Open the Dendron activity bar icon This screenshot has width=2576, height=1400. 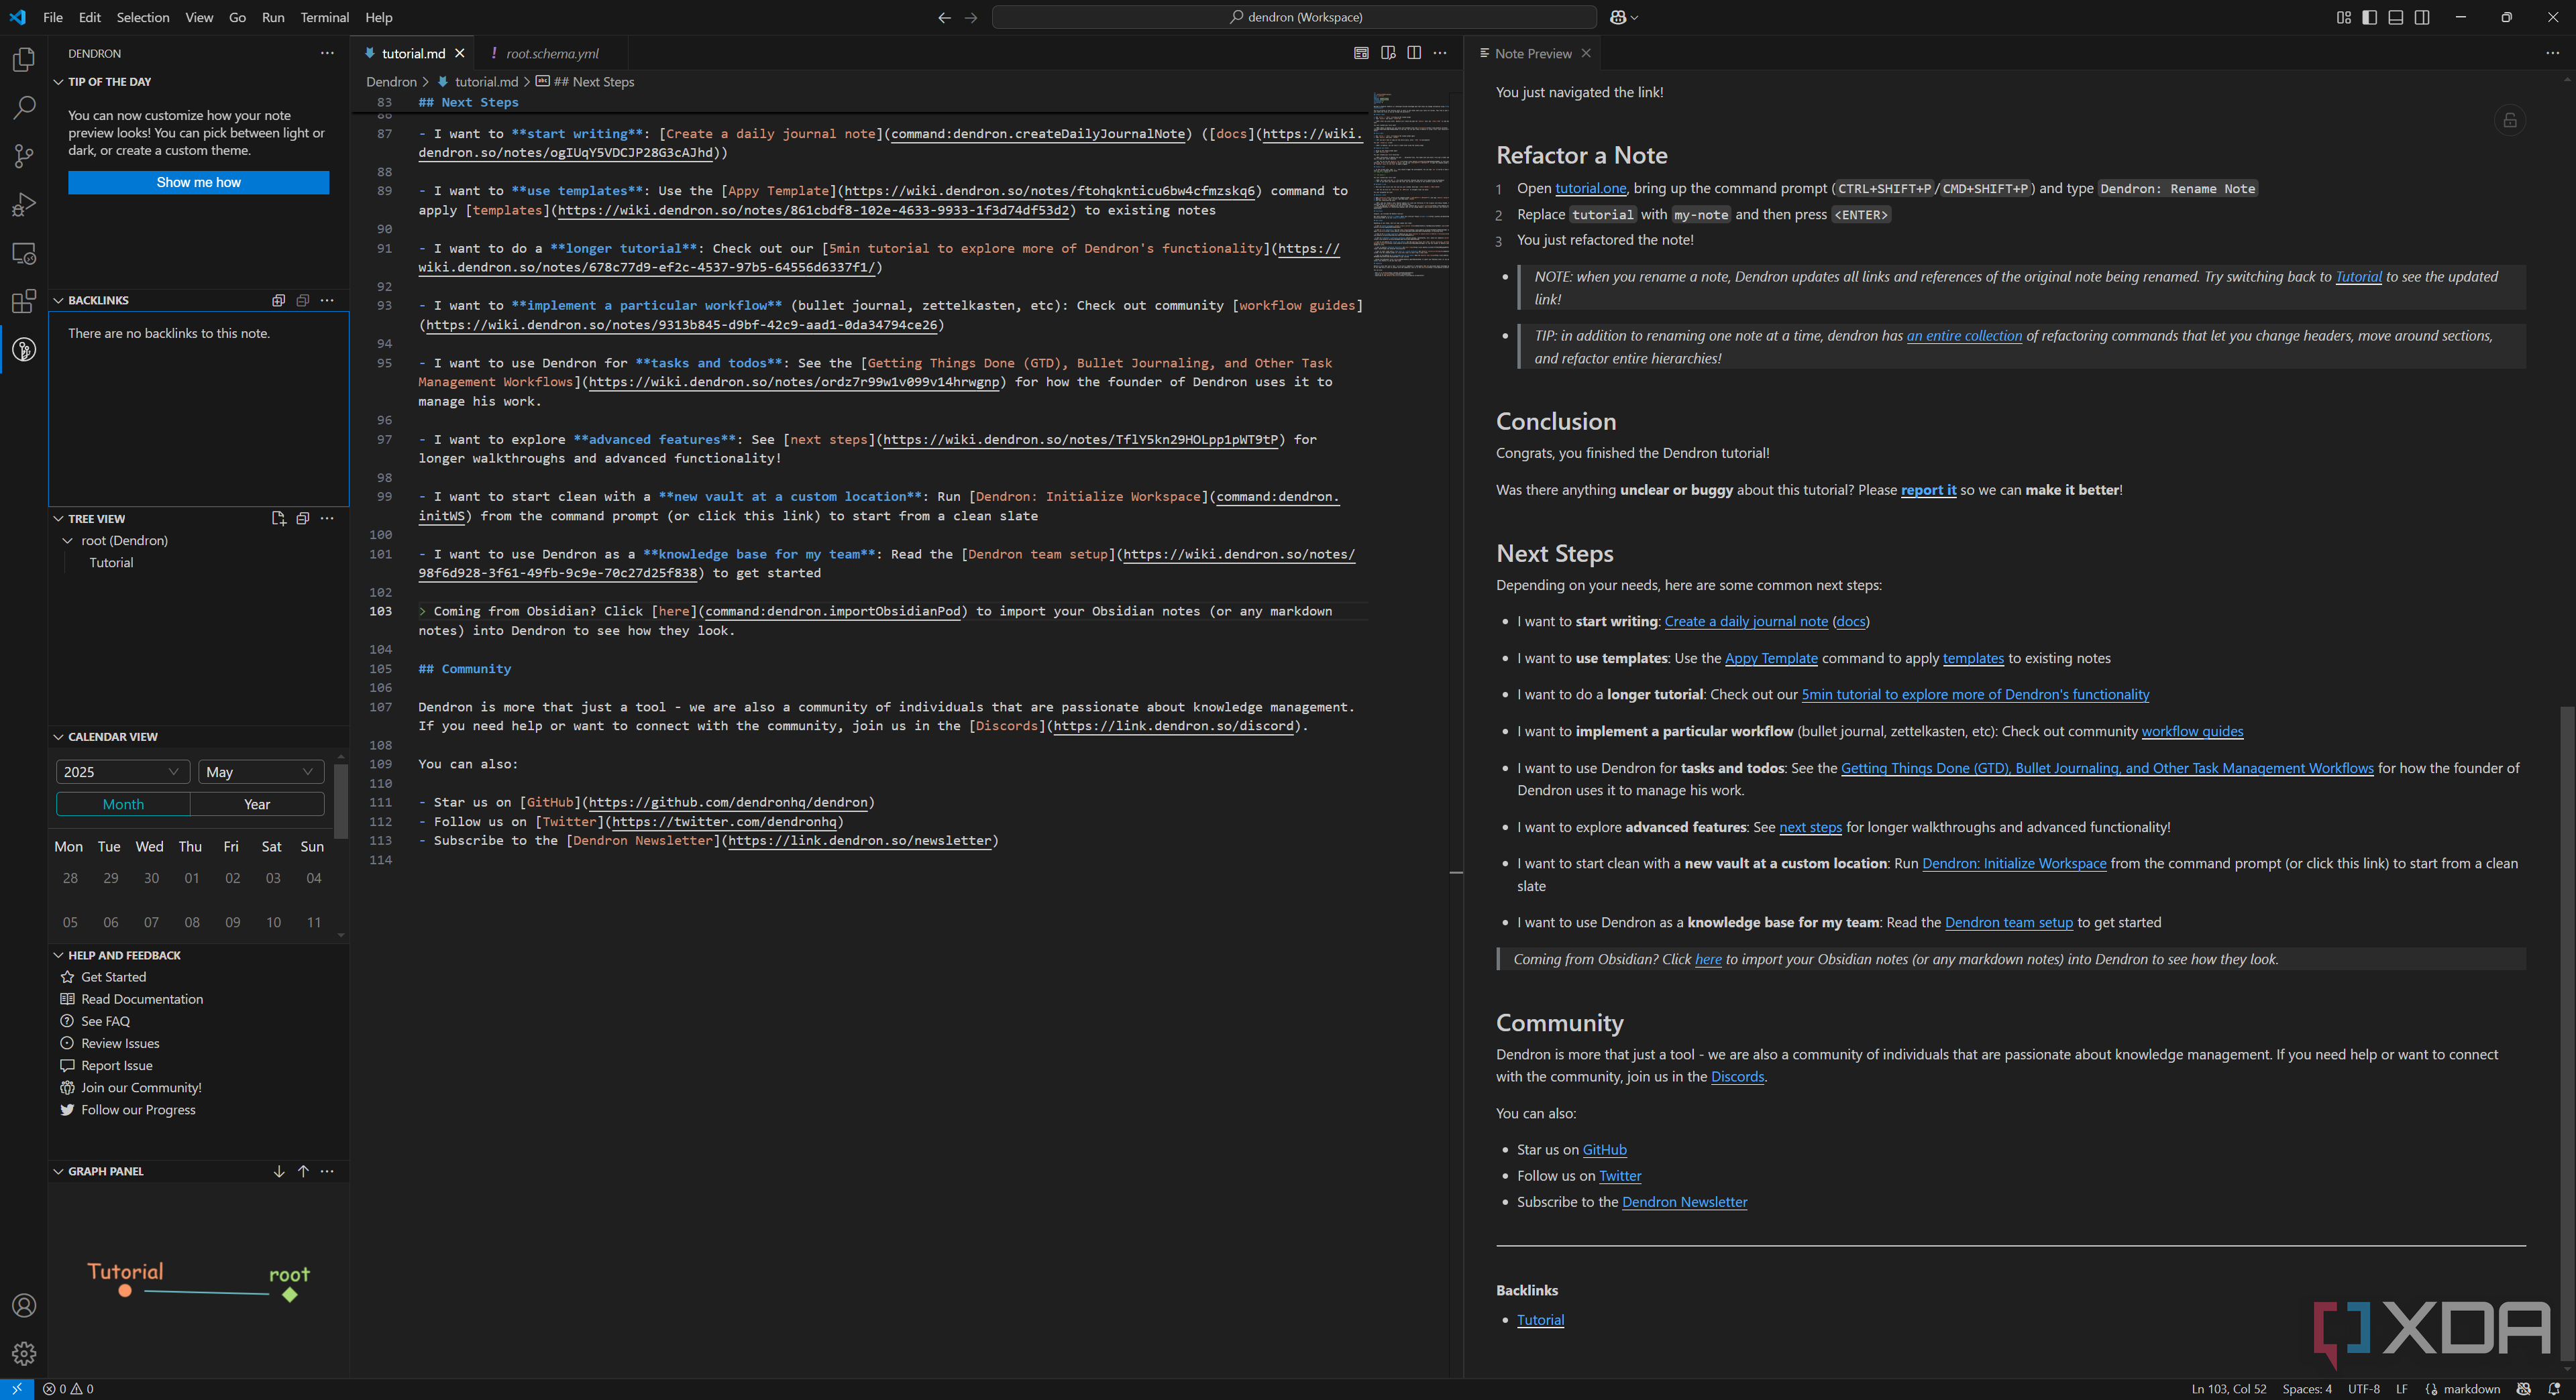[x=24, y=350]
